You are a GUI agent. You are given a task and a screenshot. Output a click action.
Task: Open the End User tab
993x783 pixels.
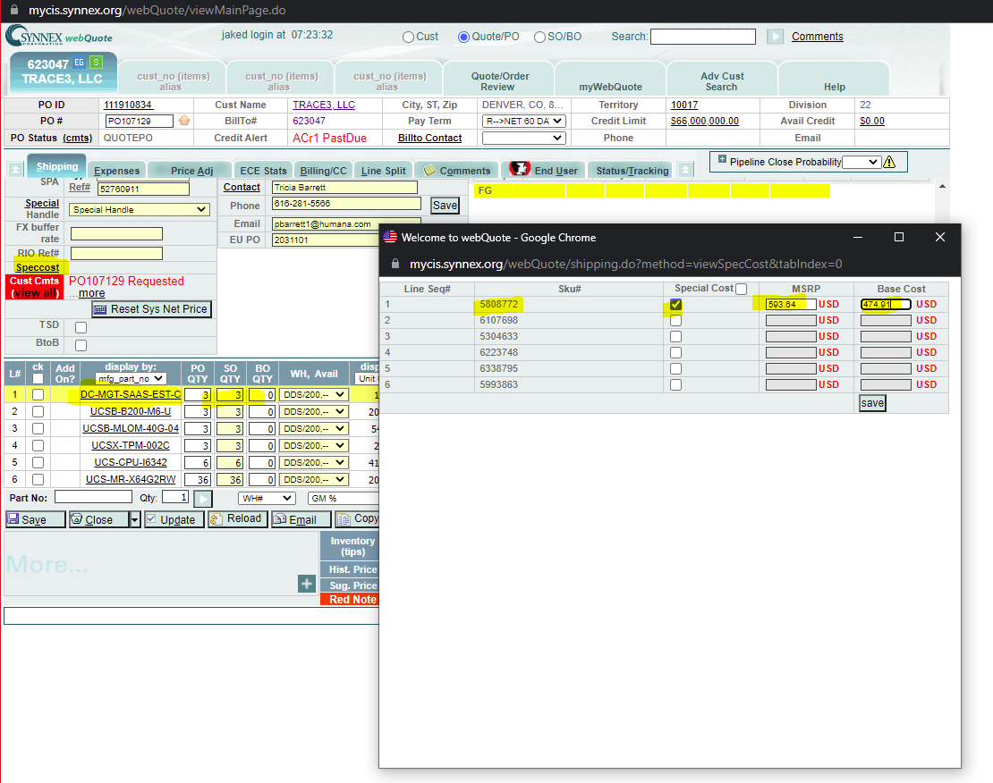click(x=543, y=170)
